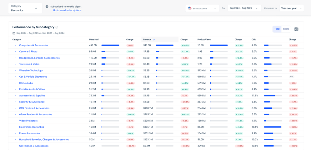Click calendar icon next to date range

pyautogui.click(x=14, y=33)
